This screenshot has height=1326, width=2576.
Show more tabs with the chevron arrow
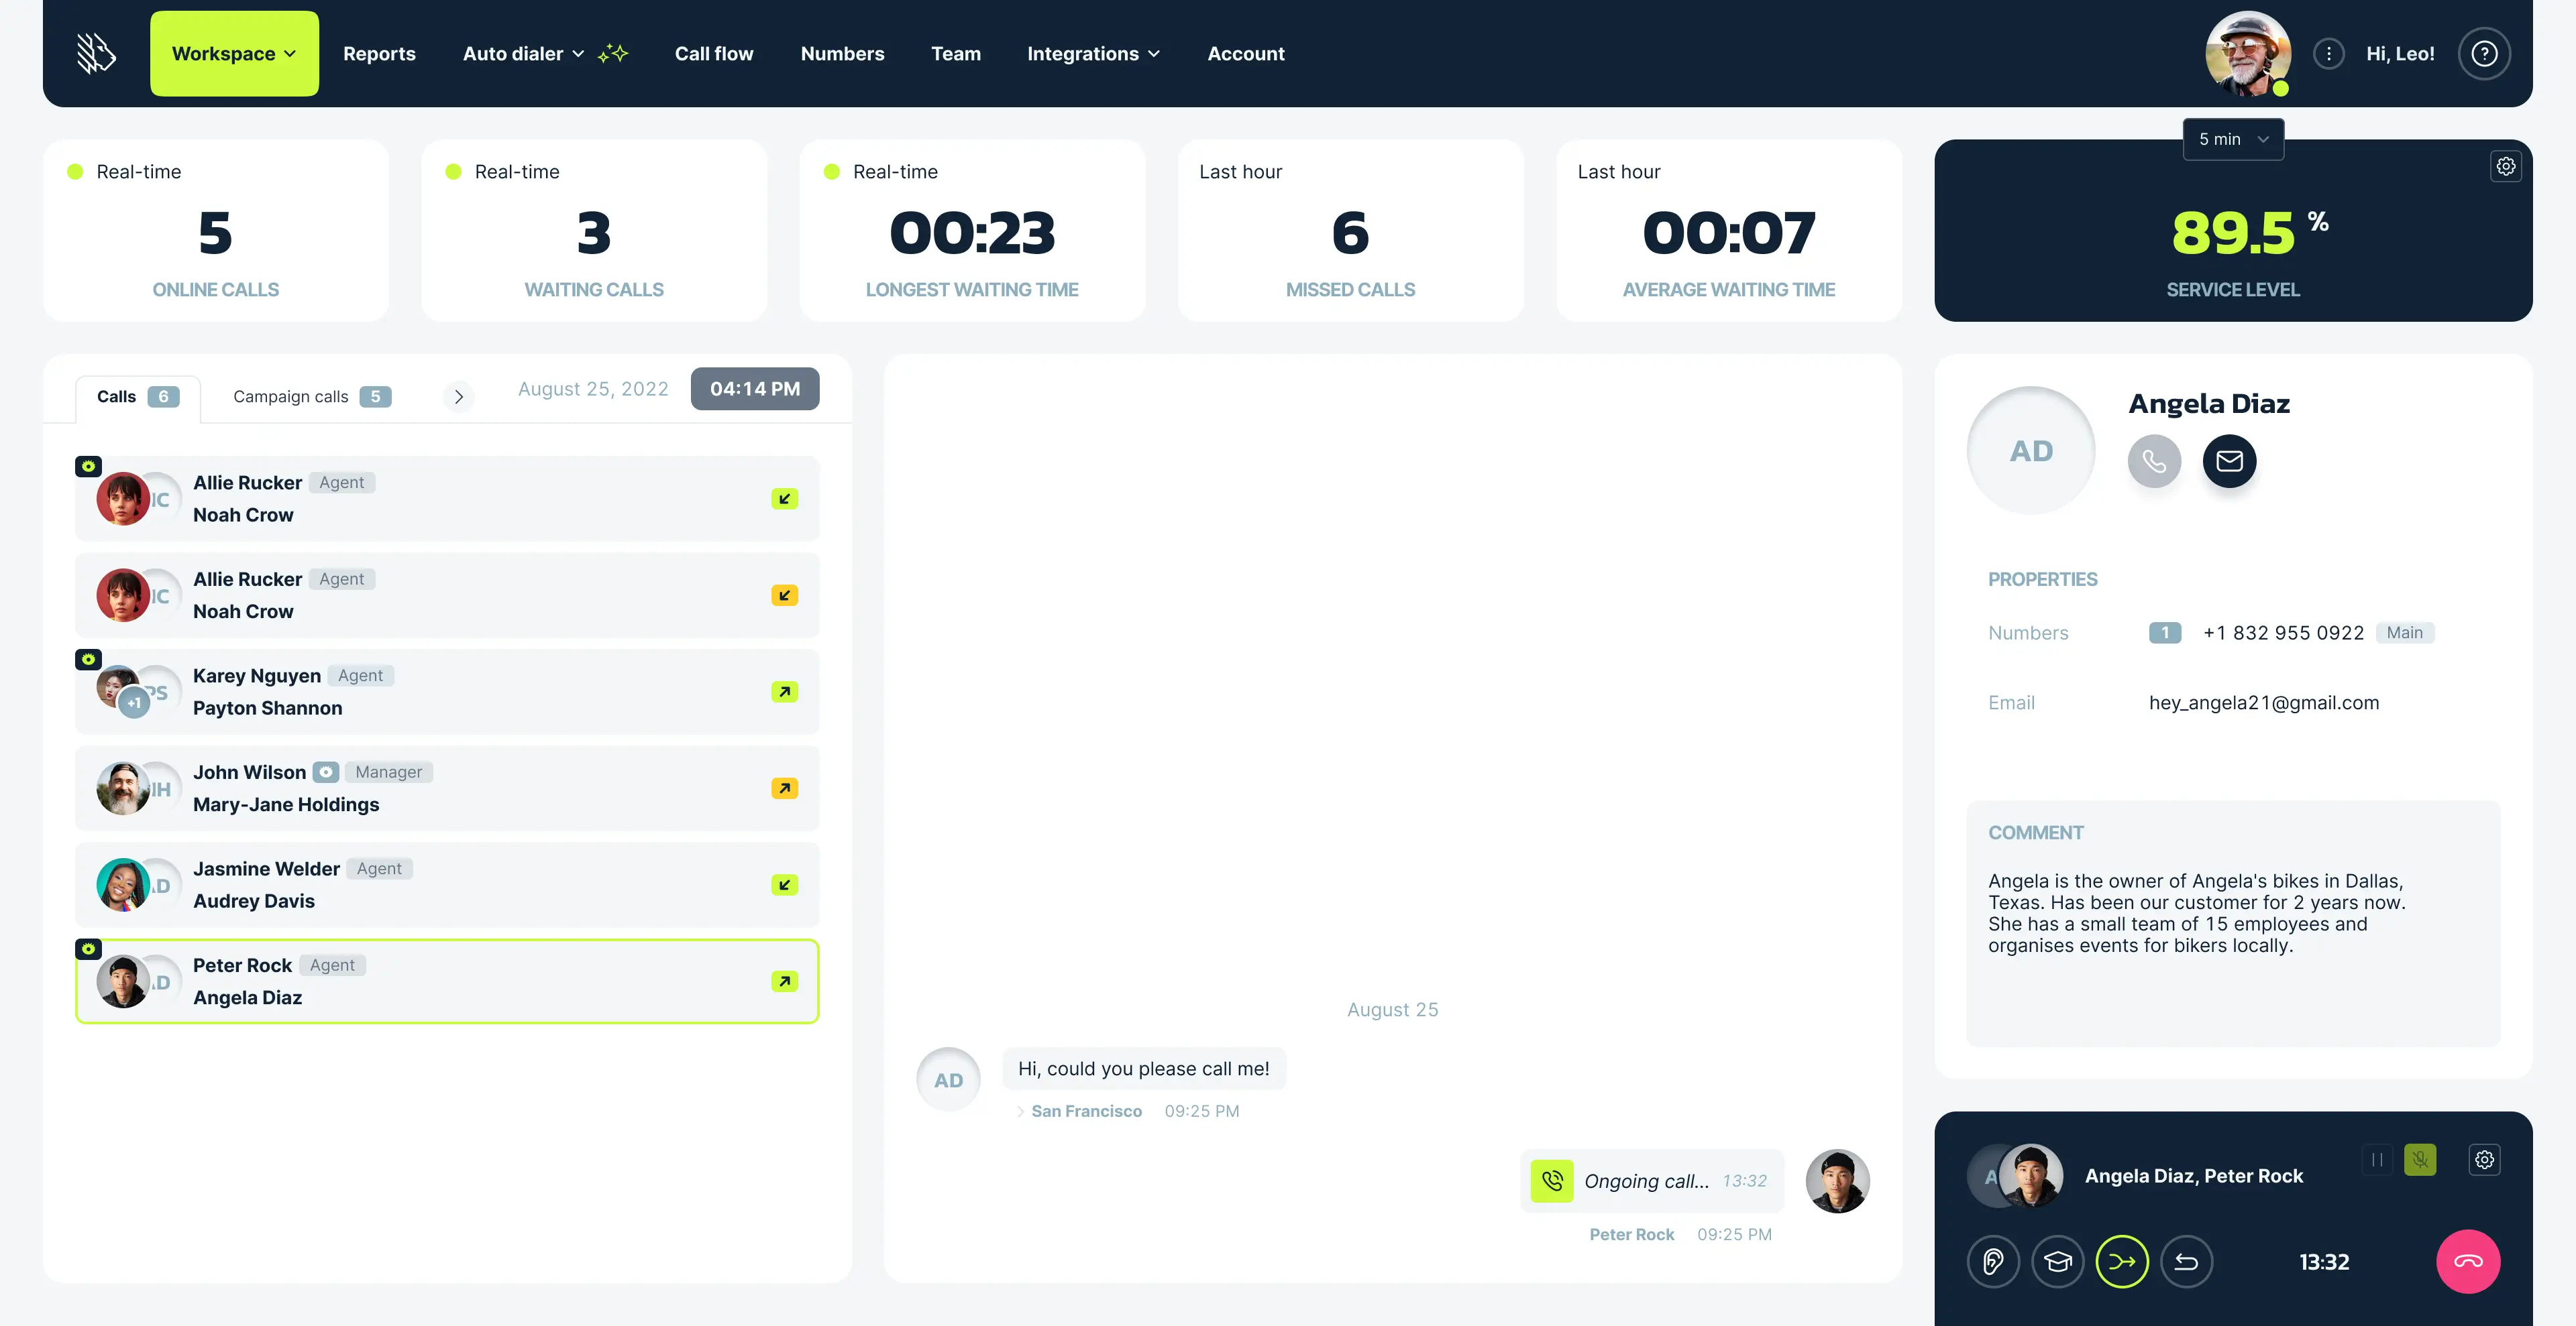pos(458,397)
